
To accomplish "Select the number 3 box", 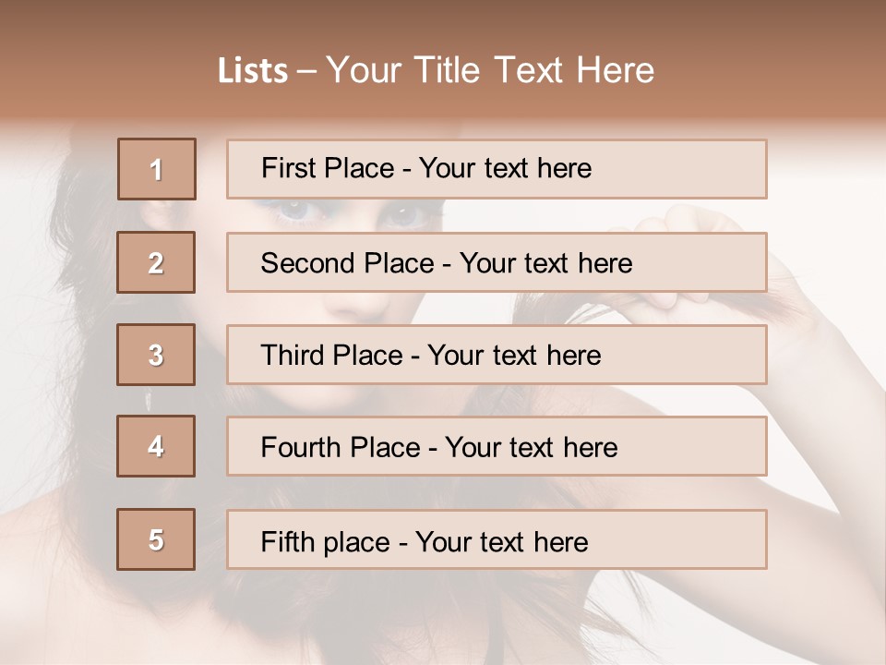I will click(x=156, y=355).
